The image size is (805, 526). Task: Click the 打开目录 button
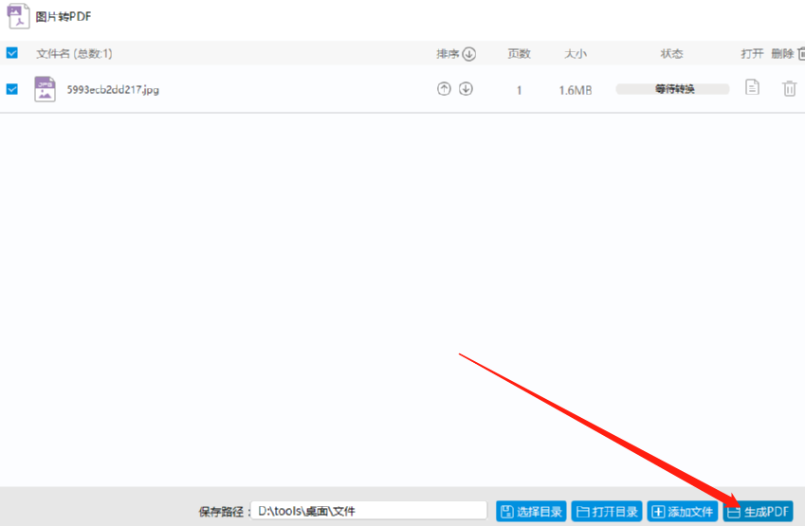tap(607, 511)
